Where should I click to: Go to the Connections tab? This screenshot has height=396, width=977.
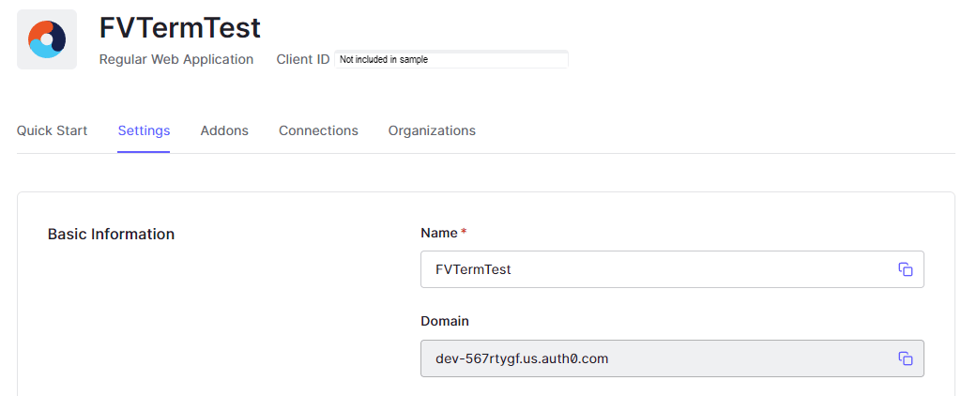point(318,130)
